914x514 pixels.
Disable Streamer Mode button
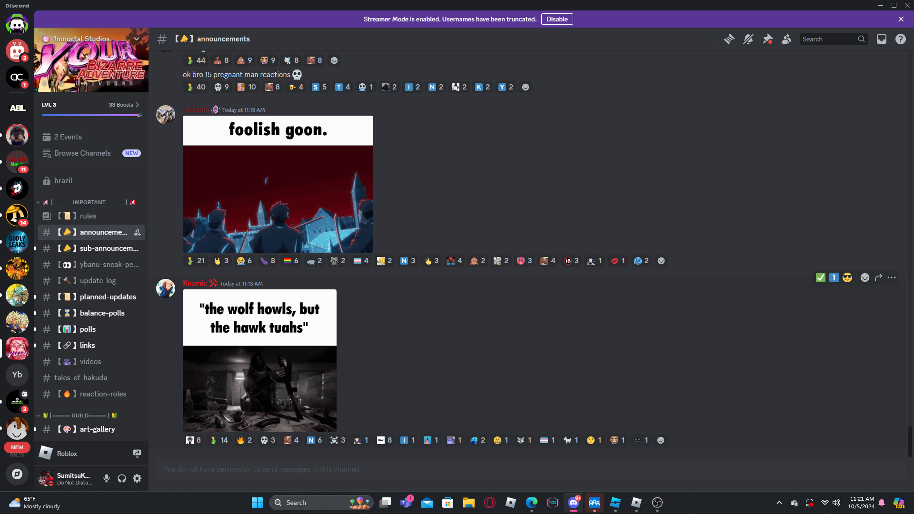[x=556, y=19]
